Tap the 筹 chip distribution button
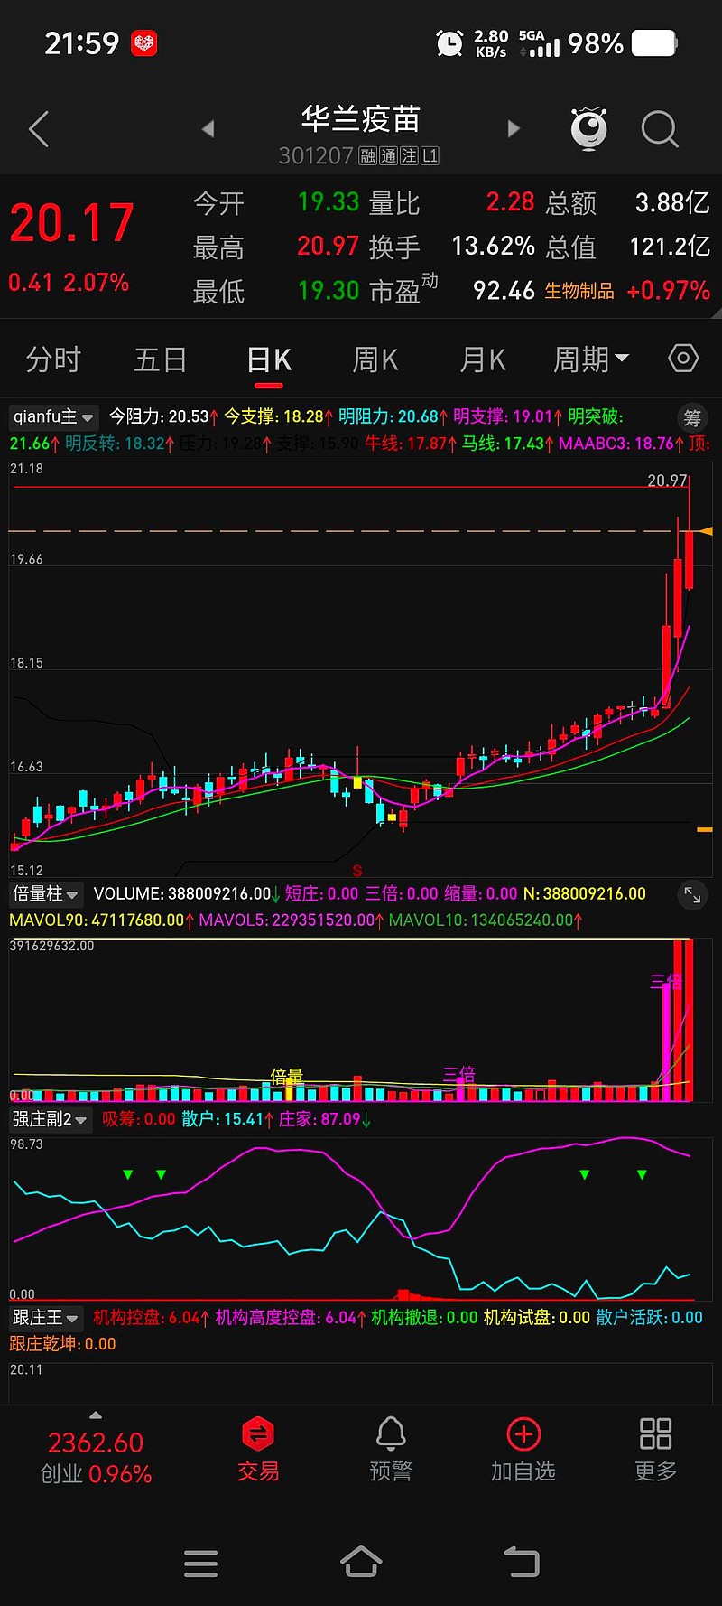This screenshot has width=722, height=1606. tap(692, 417)
